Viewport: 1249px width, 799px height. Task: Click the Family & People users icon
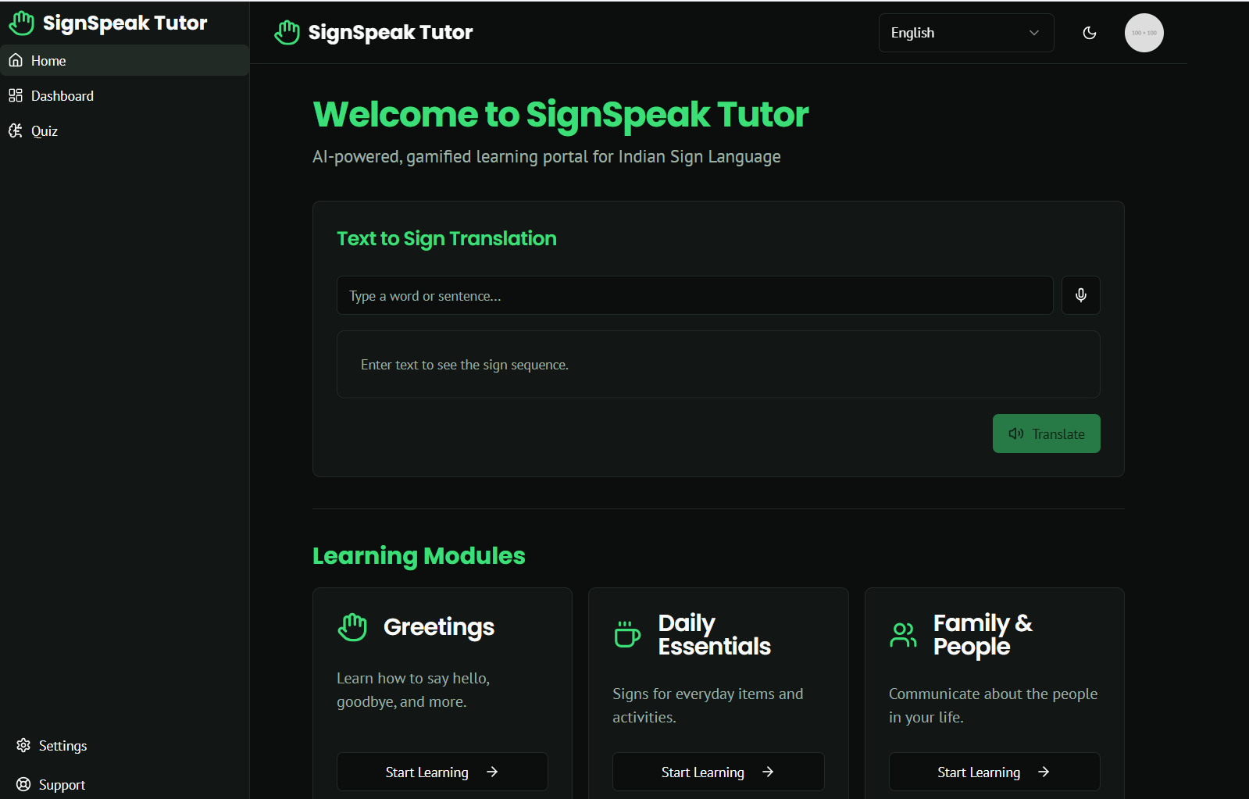click(904, 634)
